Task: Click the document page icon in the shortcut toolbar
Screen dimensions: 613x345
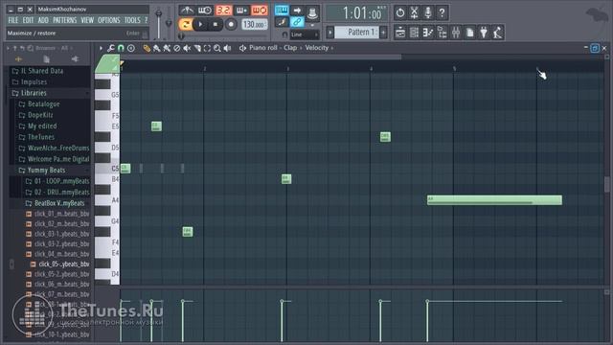Action: (x=470, y=33)
